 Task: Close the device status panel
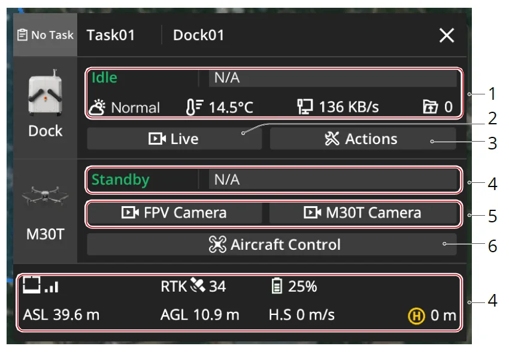coord(447,36)
